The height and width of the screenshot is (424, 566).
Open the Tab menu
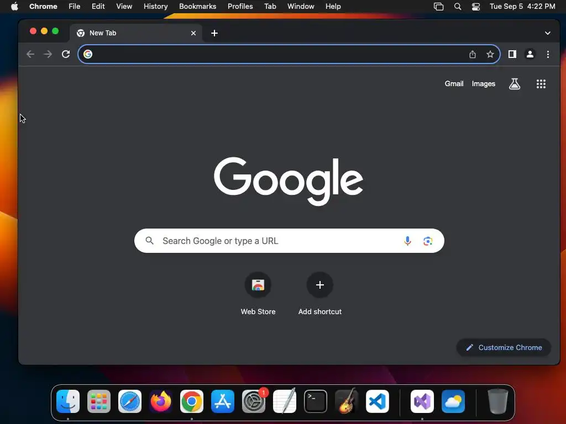click(x=270, y=6)
